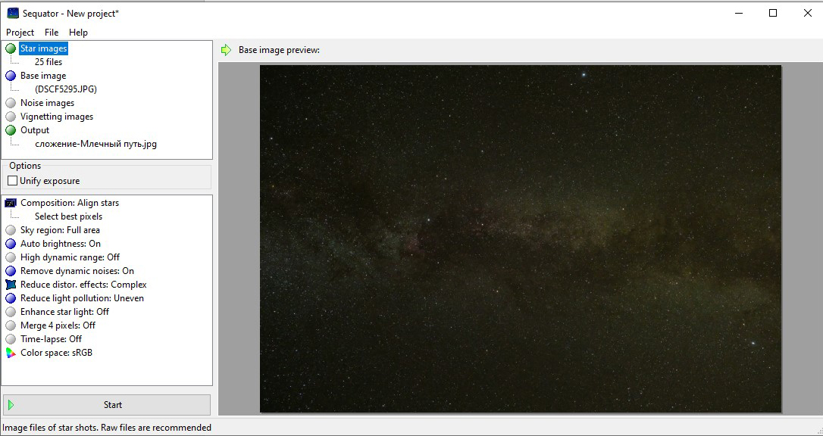Toggle High dynamic range: Off option
823x436 pixels.
coord(70,257)
